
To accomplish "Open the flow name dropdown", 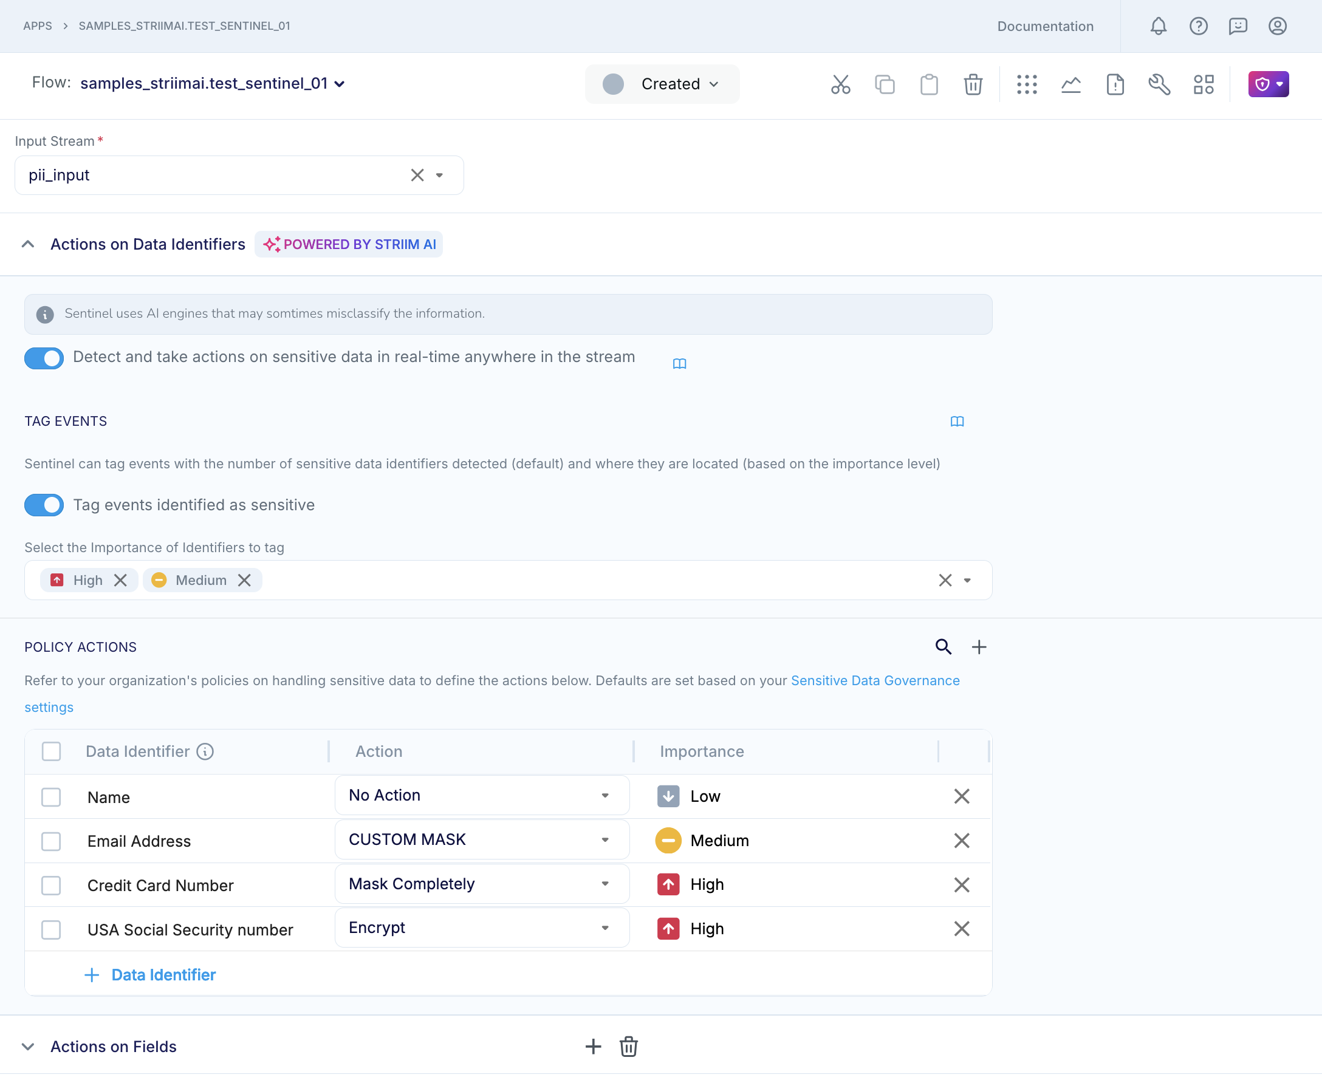I will [339, 83].
